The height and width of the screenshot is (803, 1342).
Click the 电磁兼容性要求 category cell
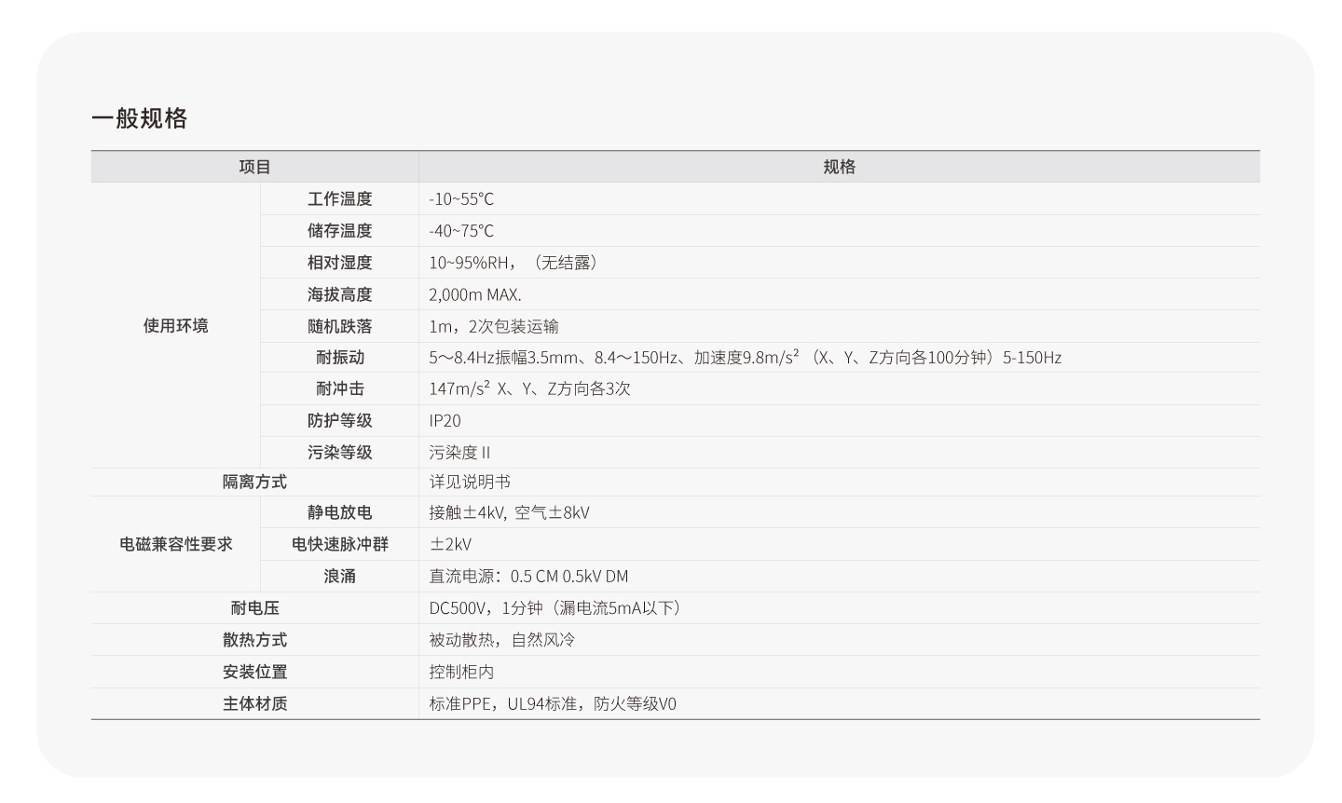click(175, 544)
